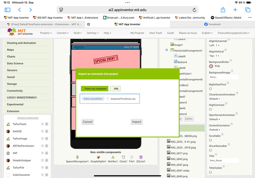Show help for SimpleUnzipper extension
Viewport: 255px width, 178px height.
click(x=42, y=160)
